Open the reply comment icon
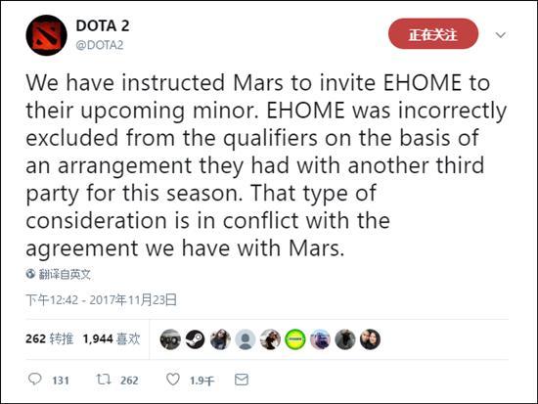538x404 pixels. [34, 379]
